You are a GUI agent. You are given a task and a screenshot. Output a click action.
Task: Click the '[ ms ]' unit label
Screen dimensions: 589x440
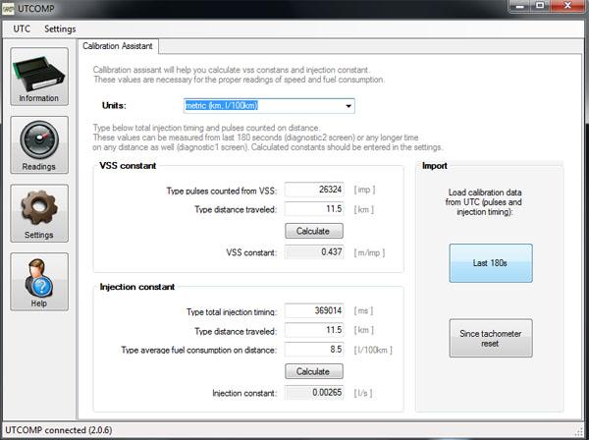[x=363, y=311]
